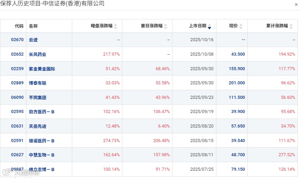
Task: Click the 名称 column header
Action: (33, 26)
